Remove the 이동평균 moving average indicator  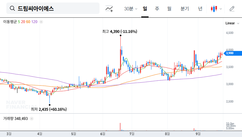click(x=41, y=22)
